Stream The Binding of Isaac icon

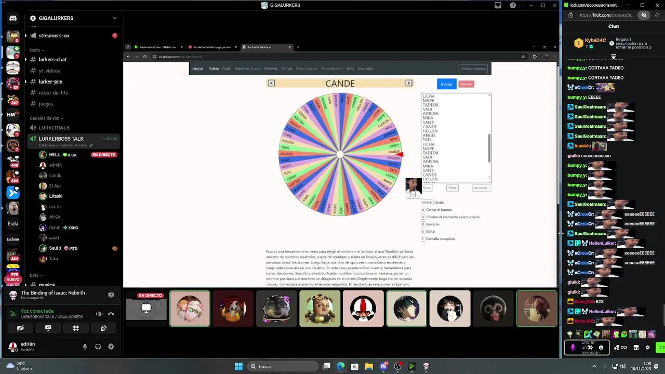coord(111,295)
